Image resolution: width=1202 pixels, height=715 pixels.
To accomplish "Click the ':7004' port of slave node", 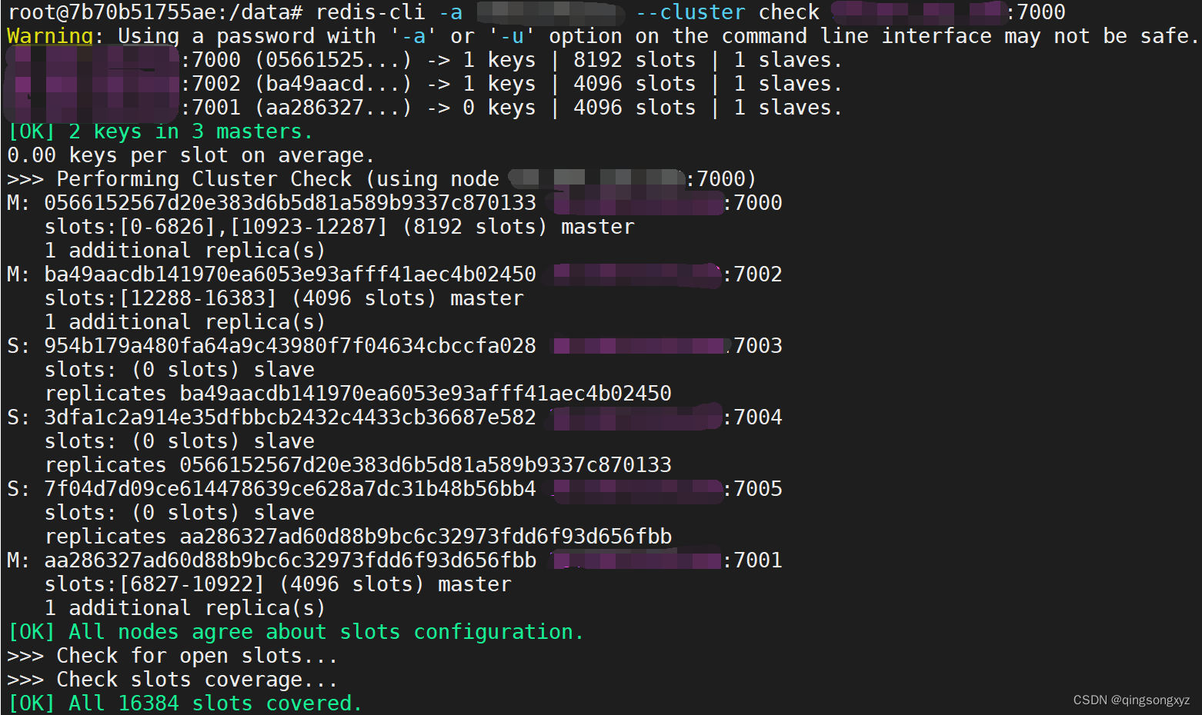I will click(x=753, y=417).
